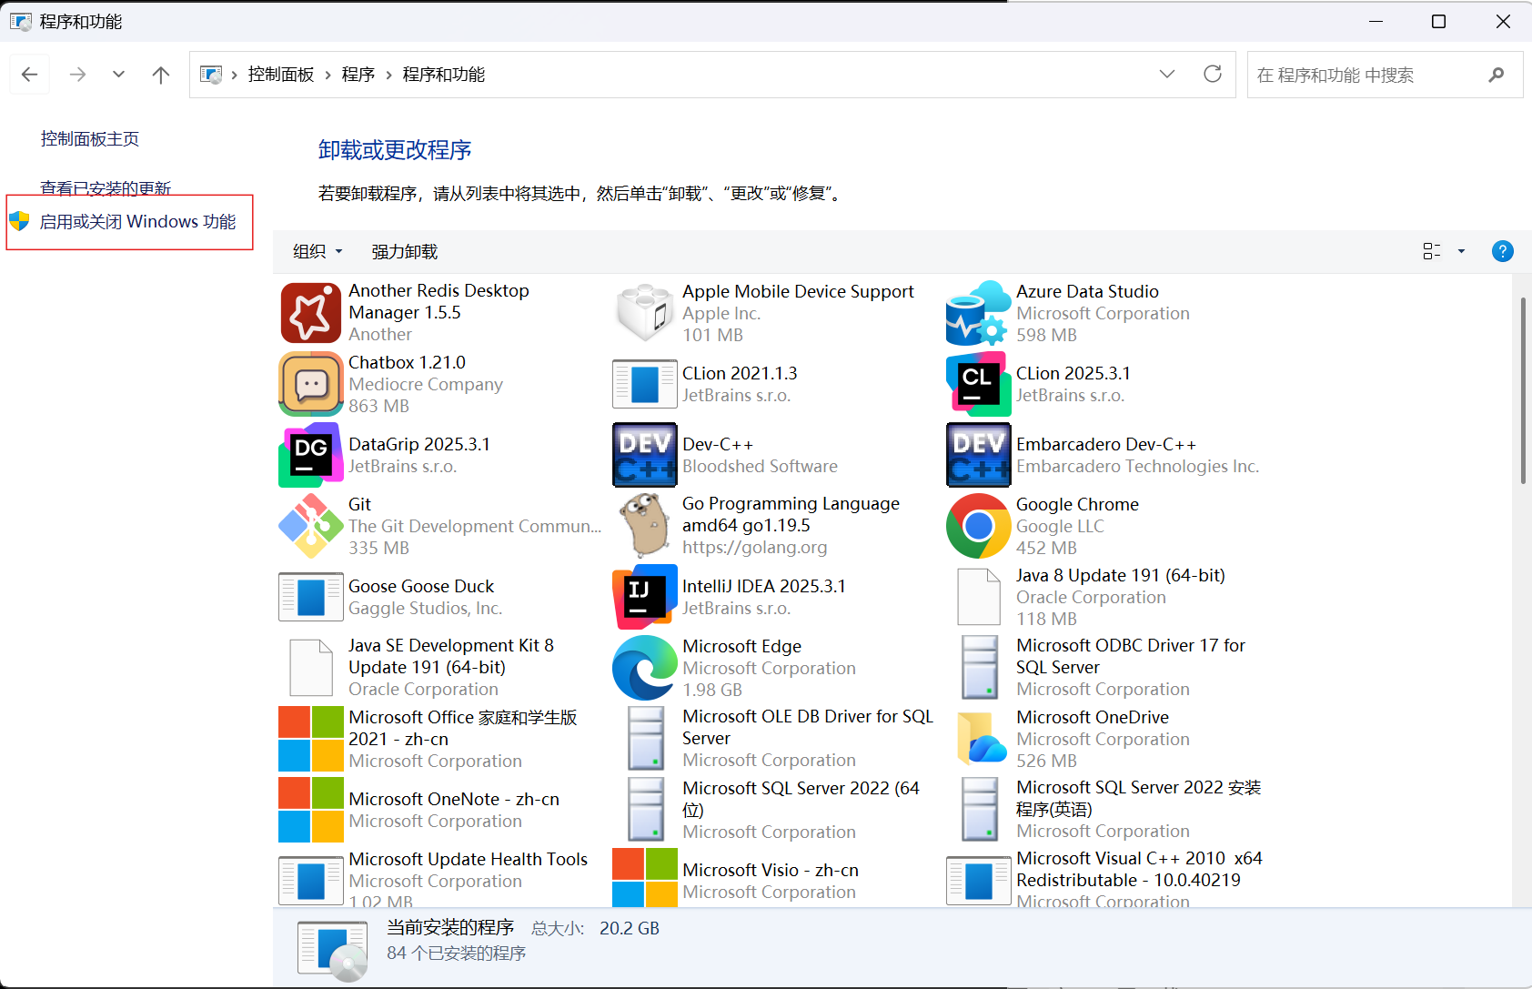Click the 强力卸载 button
The image size is (1532, 989).
405,251
